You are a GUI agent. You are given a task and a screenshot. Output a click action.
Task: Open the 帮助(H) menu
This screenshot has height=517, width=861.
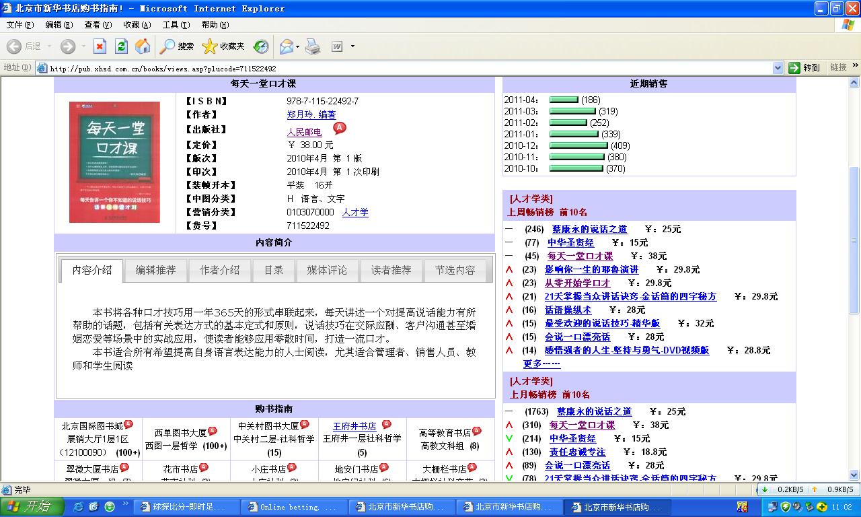click(215, 25)
